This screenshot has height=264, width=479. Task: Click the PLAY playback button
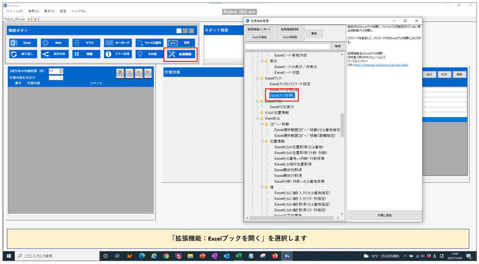(148, 73)
